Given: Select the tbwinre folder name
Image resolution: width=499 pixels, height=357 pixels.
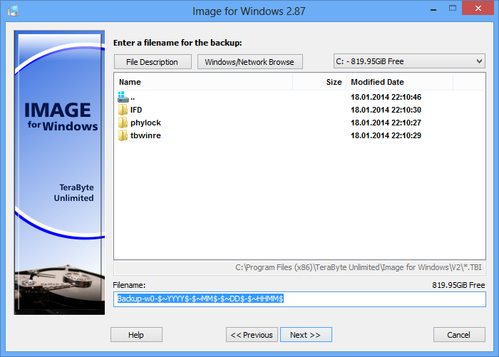Looking at the screenshot, I should point(145,135).
